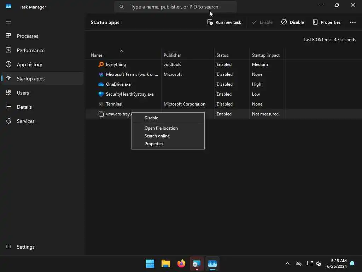Show hidden system tray icons
The width and height of the screenshot is (362, 272).
[287, 263]
